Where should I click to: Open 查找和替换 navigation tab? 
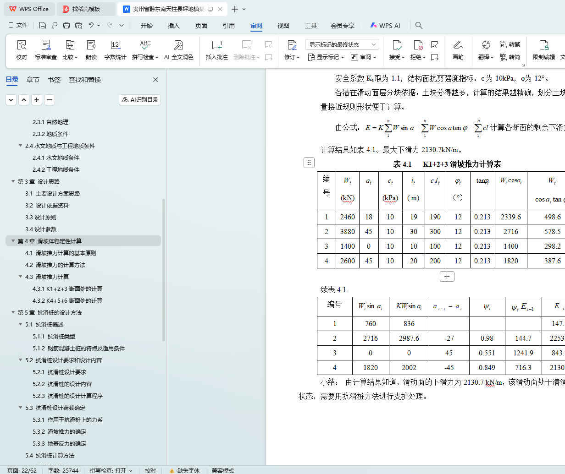point(85,80)
